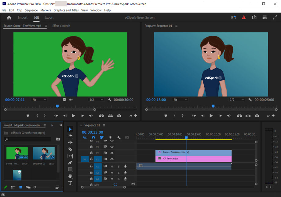Image resolution: width=281 pixels, height=197 pixels.
Task: Select the ICT Services.jpg clip in timeline
Action: tap(193, 159)
